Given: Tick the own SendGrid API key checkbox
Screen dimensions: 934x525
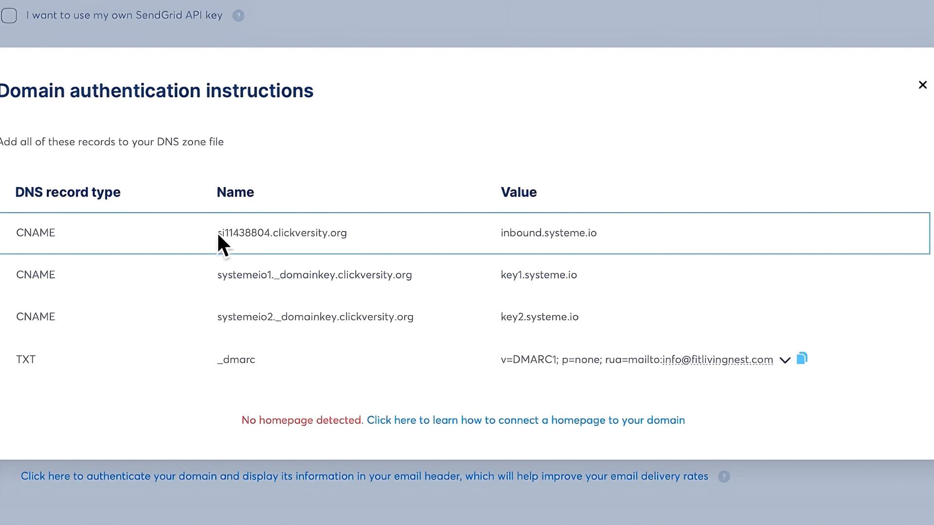Looking at the screenshot, I should [9, 16].
